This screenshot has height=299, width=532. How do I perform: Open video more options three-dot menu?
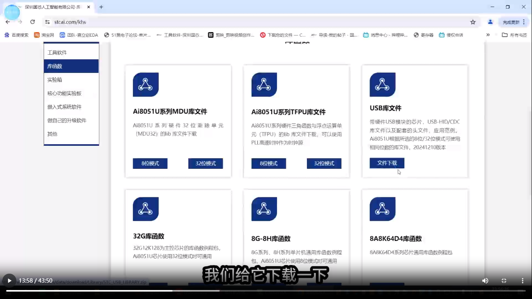point(522,281)
